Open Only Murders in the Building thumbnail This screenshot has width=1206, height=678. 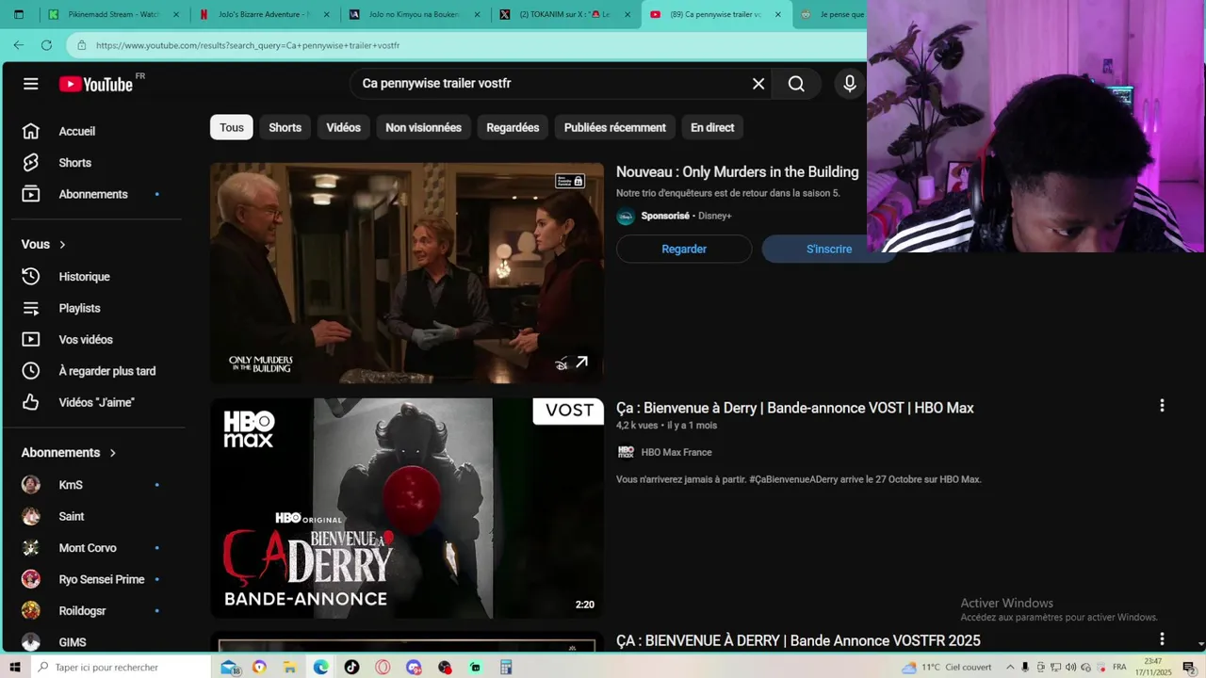pyautogui.click(x=406, y=273)
